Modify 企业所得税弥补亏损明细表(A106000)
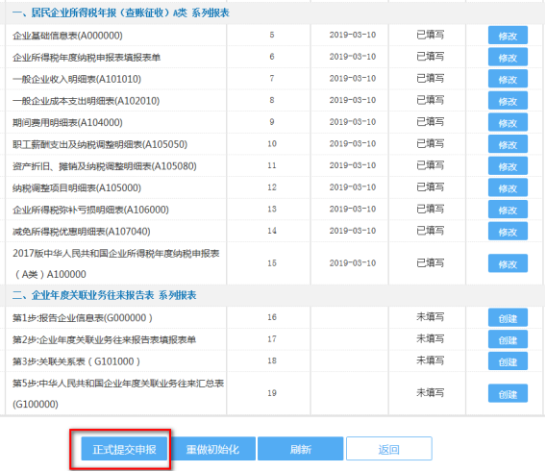 pyautogui.click(x=508, y=210)
